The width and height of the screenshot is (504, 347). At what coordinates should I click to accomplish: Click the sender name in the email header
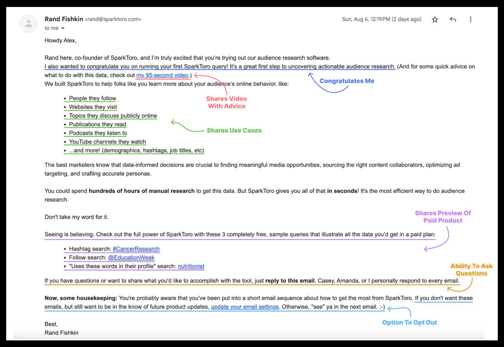(x=64, y=19)
